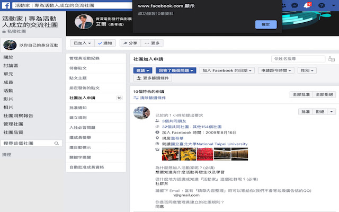Select 排定發佈的貼文 in admin menu
Viewport: 339px width, 212px height.
[x=96, y=88]
